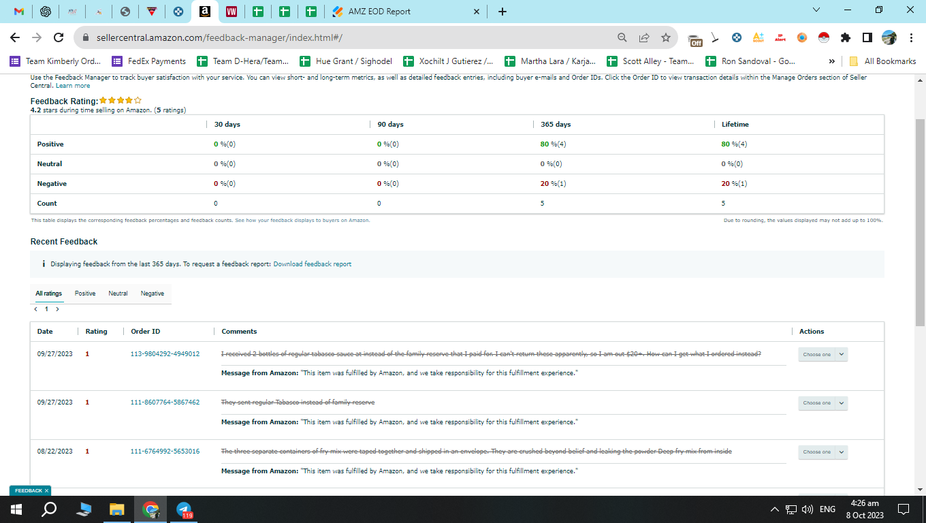The height and width of the screenshot is (523, 926).
Task: Filter feedback by the Positive tab
Action: (85, 294)
